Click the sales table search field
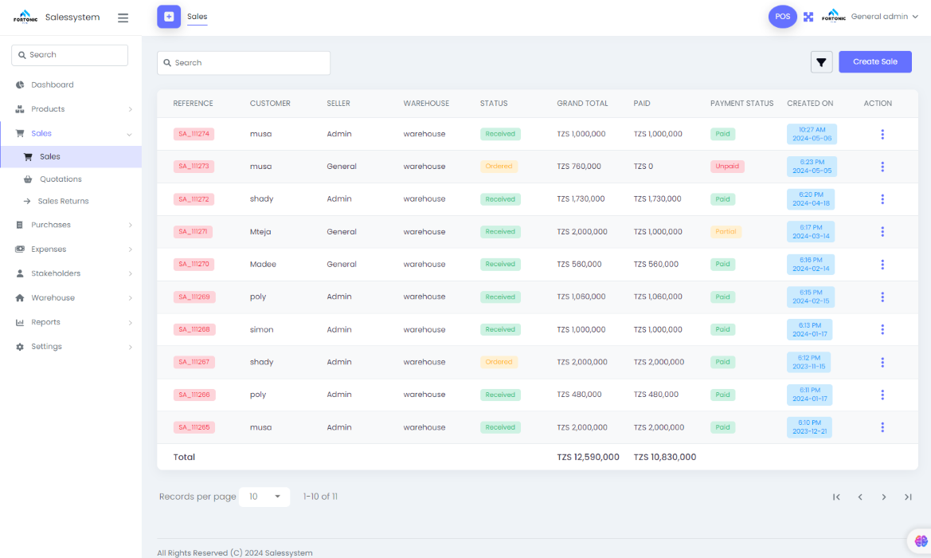Screen dimensions: 931x558 tap(244, 63)
